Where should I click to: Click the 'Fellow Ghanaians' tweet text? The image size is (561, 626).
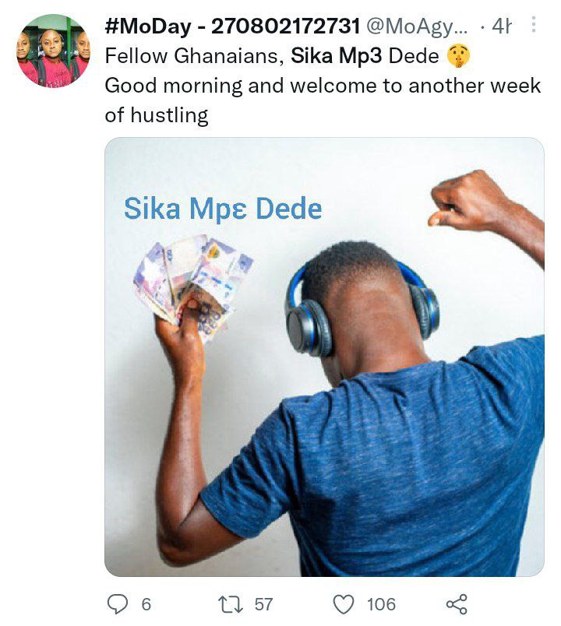click(194, 55)
